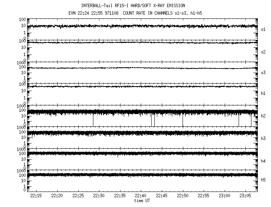The height and width of the screenshot is (207, 271).
Task: Select the h5 channel label
Action: tap(263, 181)
